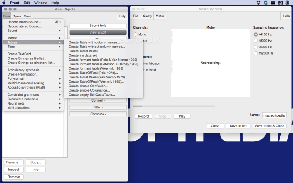Select Create TableOfReal... entry
The height and width of the screenshot is (183, 293).
pyautogui.click(x=103, y=51)
